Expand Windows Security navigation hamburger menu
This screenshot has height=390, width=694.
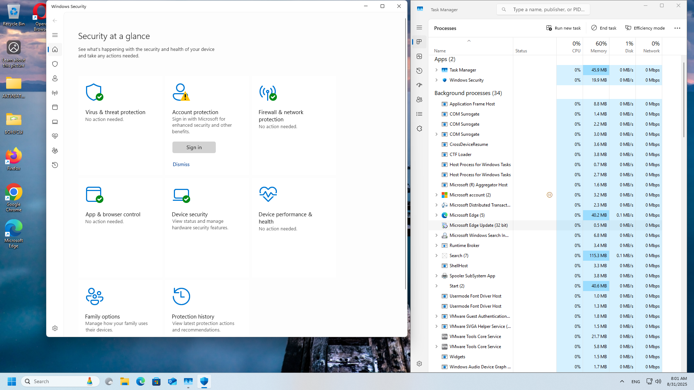tap(55, 35)
